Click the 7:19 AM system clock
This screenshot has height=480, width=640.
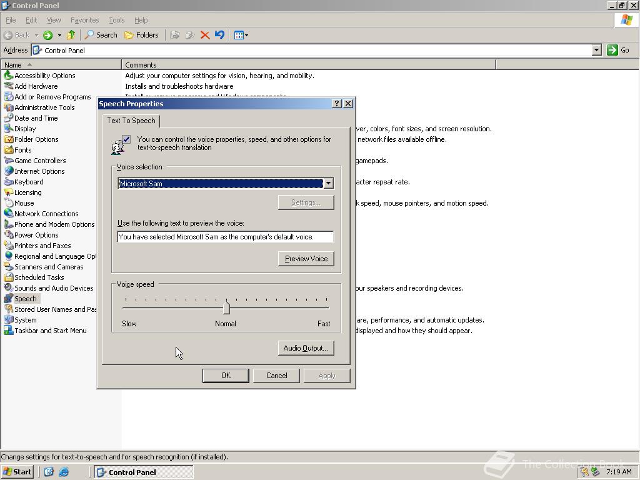coord(619,472)
